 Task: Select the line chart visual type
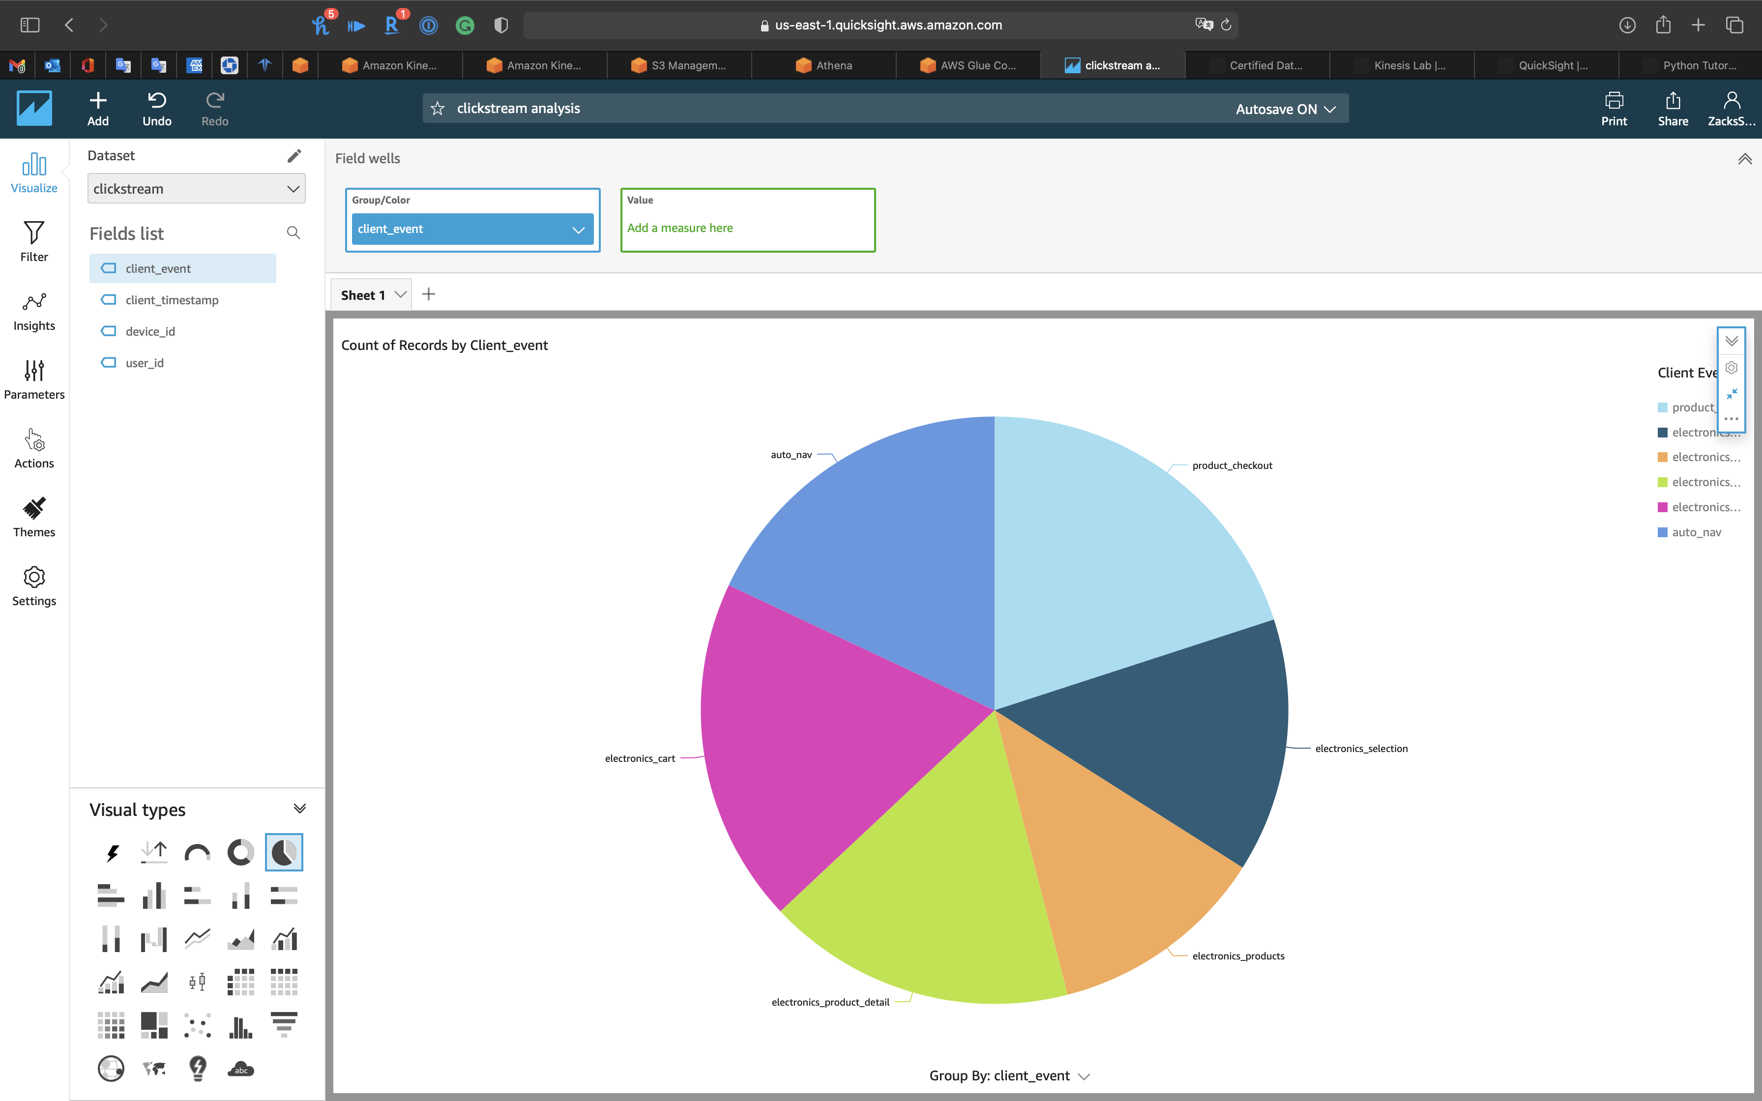tap(197, 939)
